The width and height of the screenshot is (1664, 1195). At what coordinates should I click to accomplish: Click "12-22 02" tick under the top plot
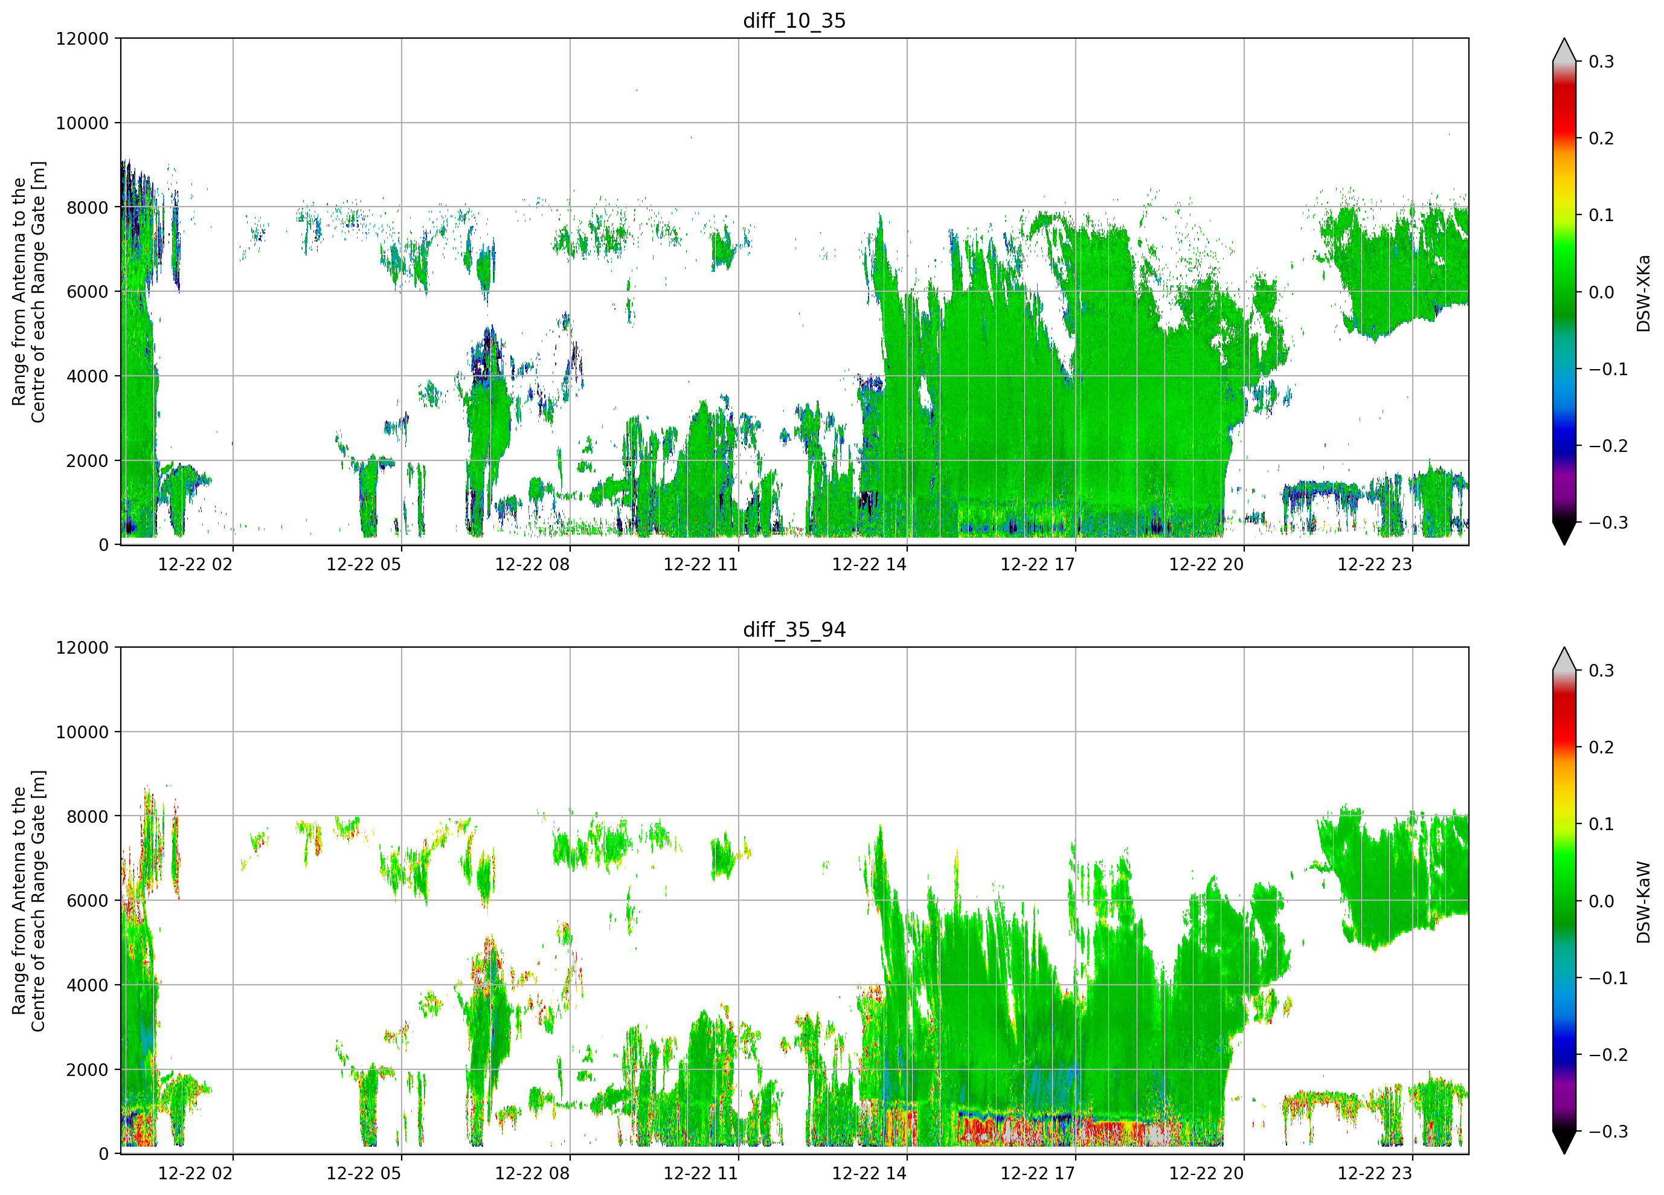[195, 564]
